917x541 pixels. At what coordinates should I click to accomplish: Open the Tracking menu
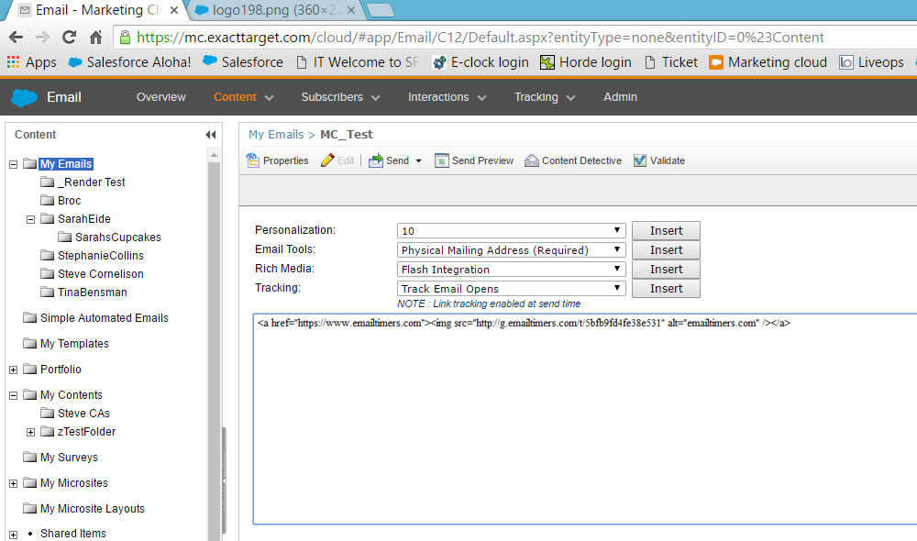pos(545,97)
